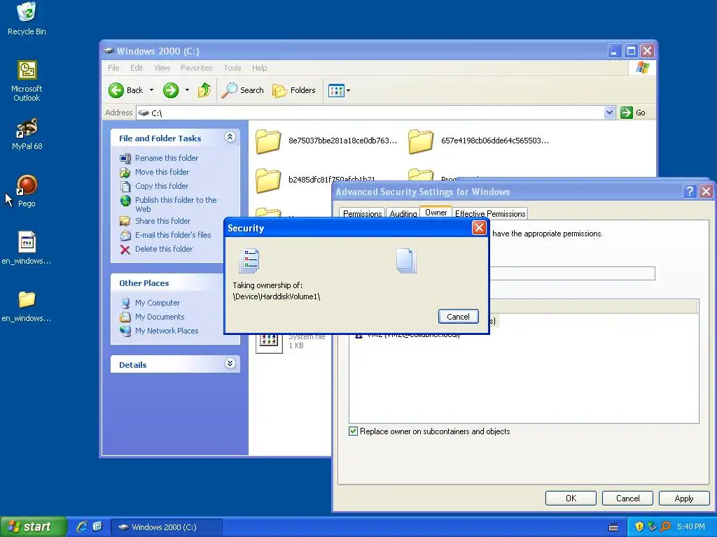Click Publish this folder to the Web

(176, 205)
